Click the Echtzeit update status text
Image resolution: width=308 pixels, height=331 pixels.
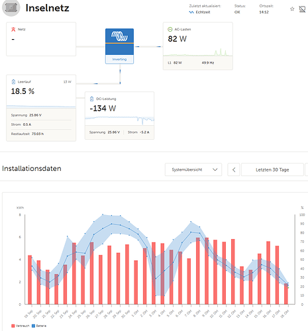203,12
